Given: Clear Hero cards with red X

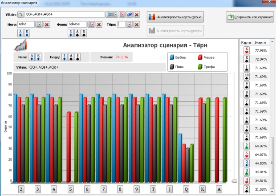Looking at the screenshot, I should coord(47,24).
